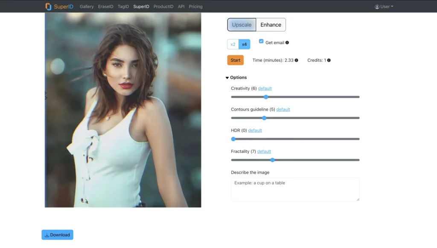Reset HDR using its default link
This screenshot has width=437, height=248.
coord(255,130)
